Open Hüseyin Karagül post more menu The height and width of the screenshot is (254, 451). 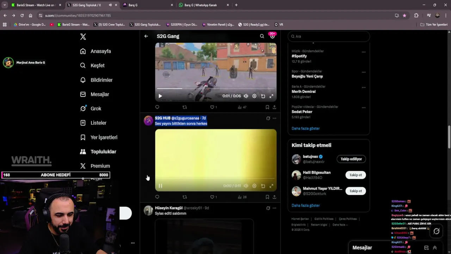(x=274, y=208)
